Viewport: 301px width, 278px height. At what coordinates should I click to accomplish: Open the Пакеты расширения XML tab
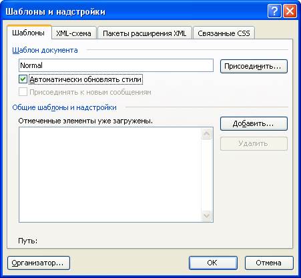click(x=145, y=33)
